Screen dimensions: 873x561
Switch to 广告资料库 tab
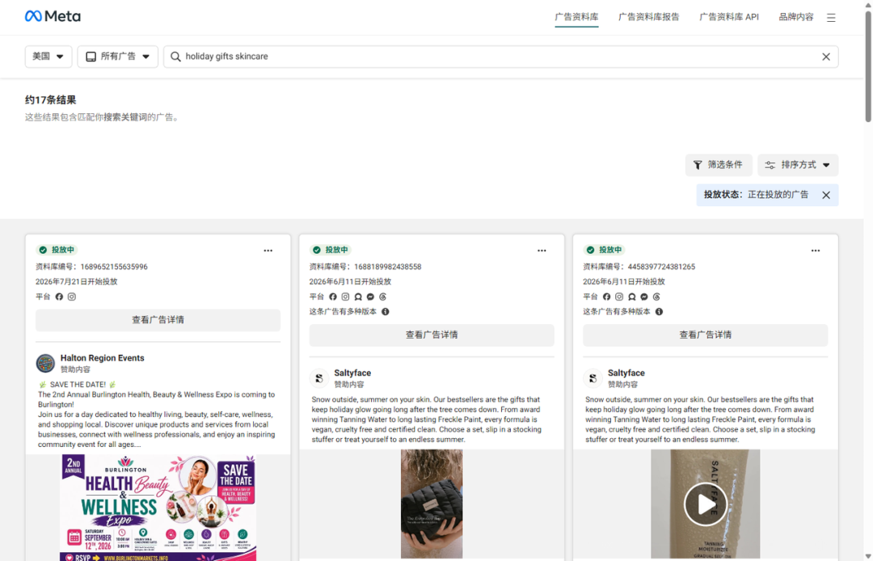pos(576,17)
